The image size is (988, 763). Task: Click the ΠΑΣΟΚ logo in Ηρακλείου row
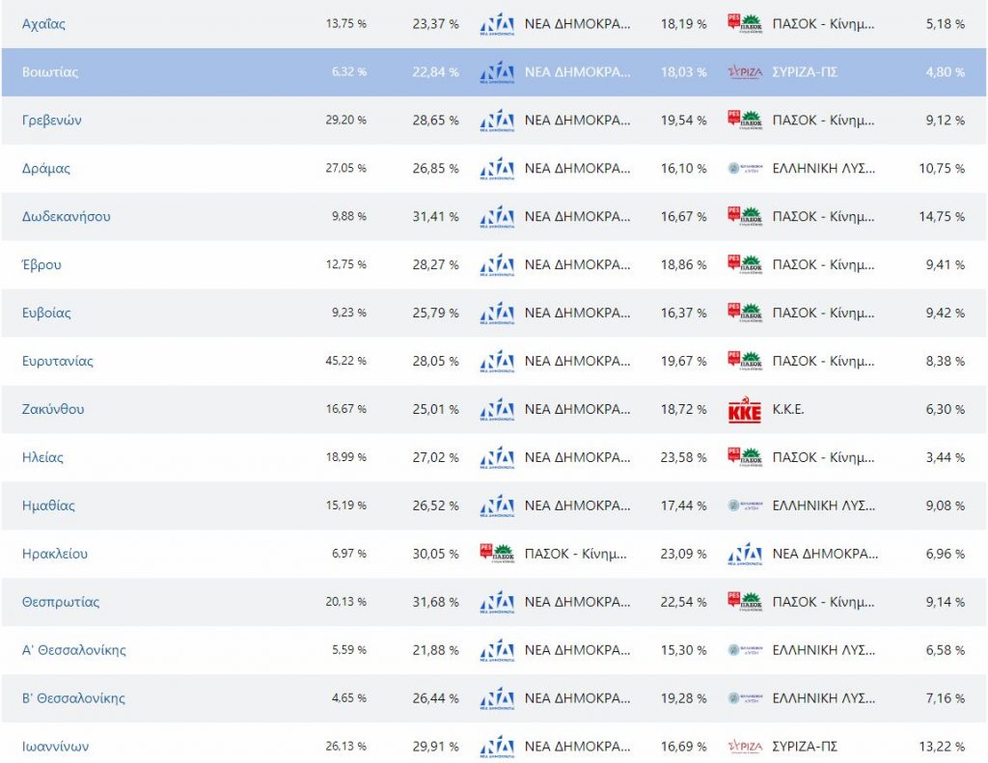click(497, 554)
